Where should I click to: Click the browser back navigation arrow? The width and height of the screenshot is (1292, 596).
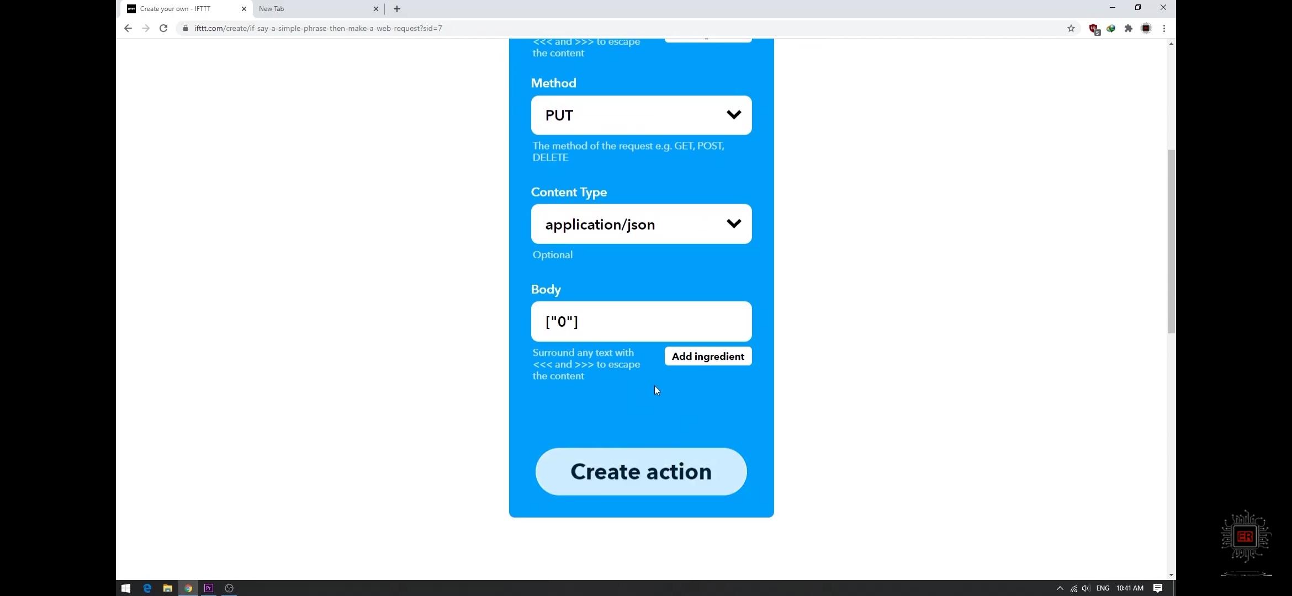tap(126, 28)
